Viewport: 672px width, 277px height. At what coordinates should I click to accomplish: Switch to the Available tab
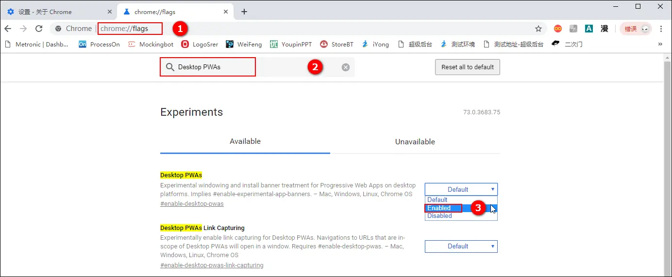coord(245,141)
